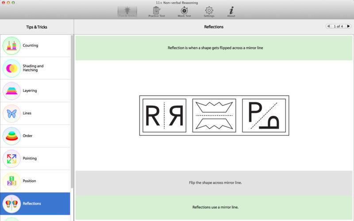Start Mock Test via stopwatch icon
354x221 pixels.
pos(184,11)
